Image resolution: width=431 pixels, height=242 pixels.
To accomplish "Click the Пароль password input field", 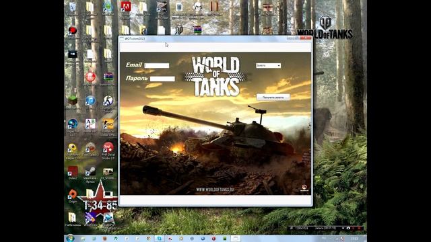I will point(162,79).
